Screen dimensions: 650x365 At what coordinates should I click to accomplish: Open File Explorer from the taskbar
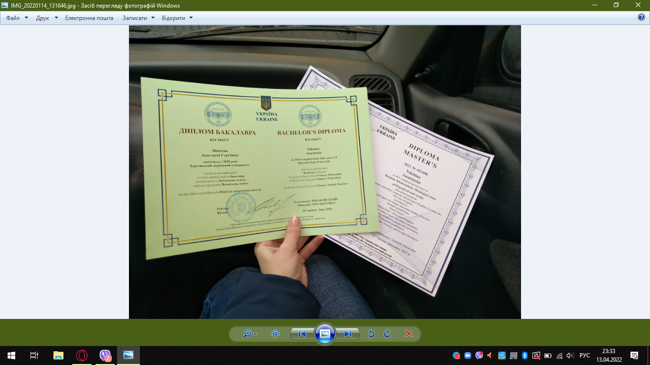(x=58, y=355)
